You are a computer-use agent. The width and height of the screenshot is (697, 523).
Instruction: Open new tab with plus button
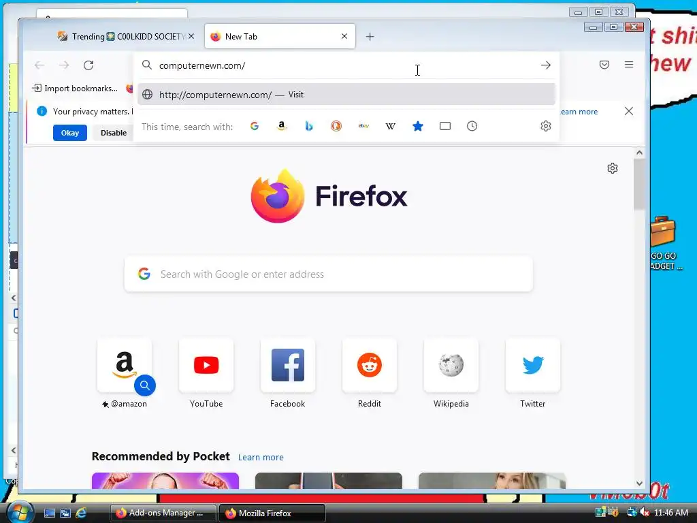[x=370, y=37]
